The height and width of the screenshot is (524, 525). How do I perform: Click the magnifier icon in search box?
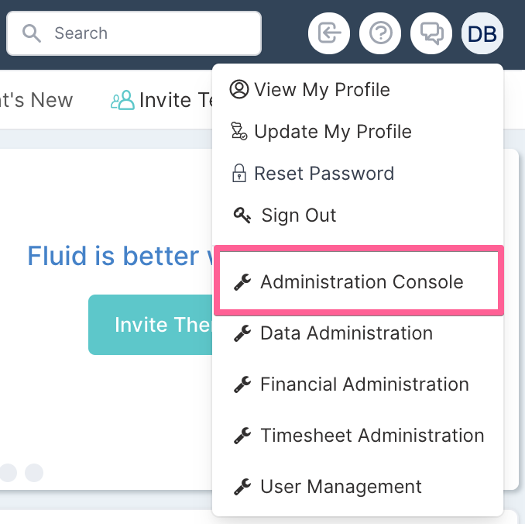[x=32, y=33]
